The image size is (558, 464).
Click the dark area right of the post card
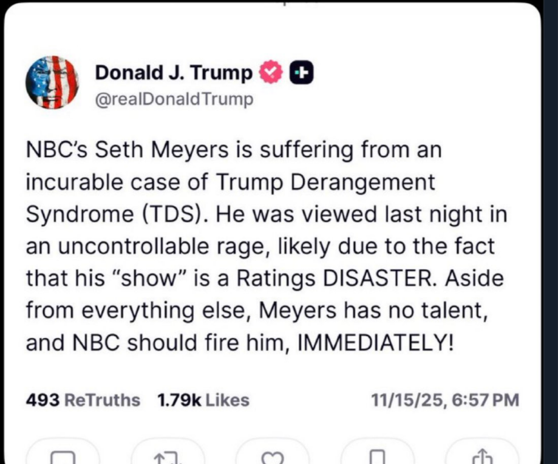click(x=549, y=243)
